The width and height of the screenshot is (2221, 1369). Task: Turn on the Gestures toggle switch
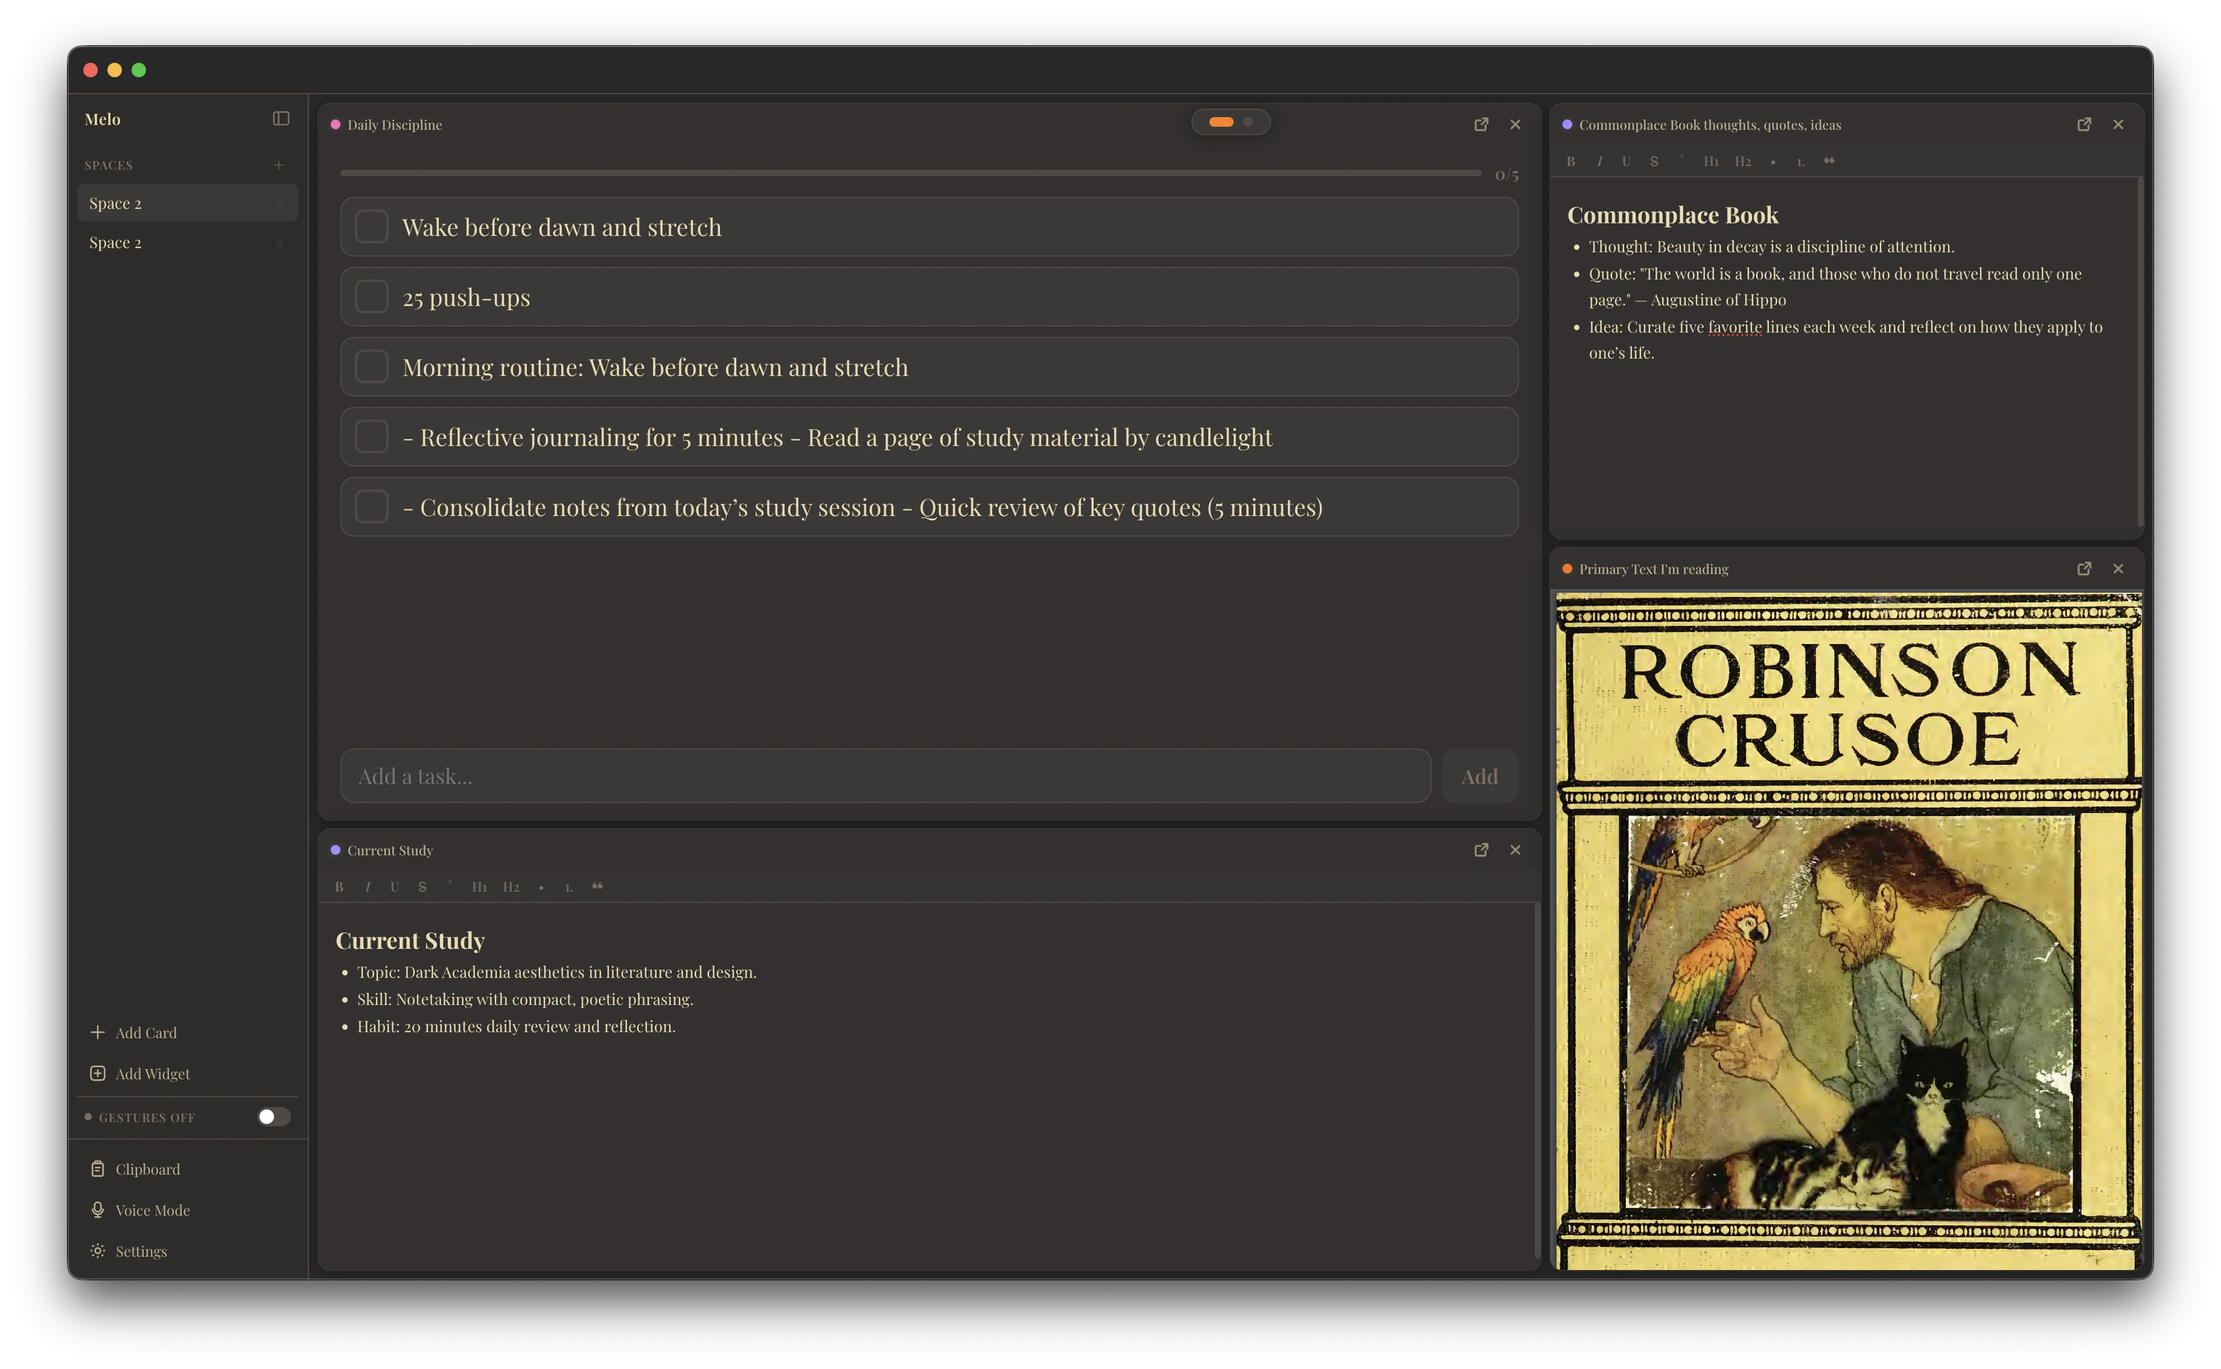(273, 1117)
